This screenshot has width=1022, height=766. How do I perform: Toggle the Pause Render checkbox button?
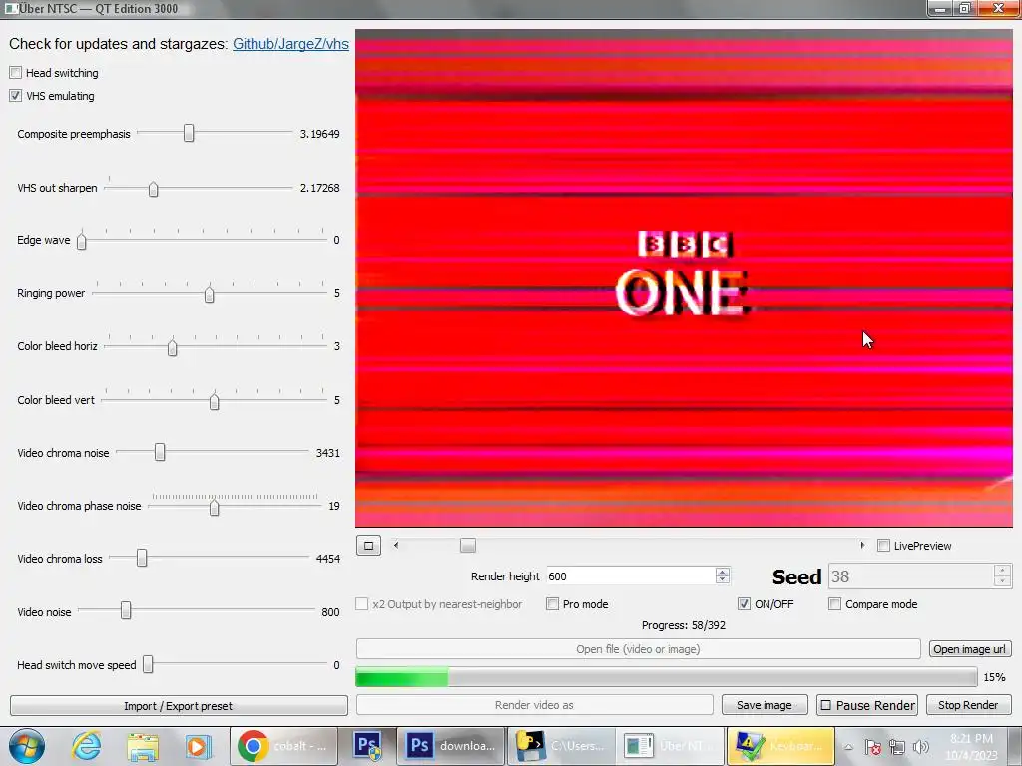tap(867, 705)
